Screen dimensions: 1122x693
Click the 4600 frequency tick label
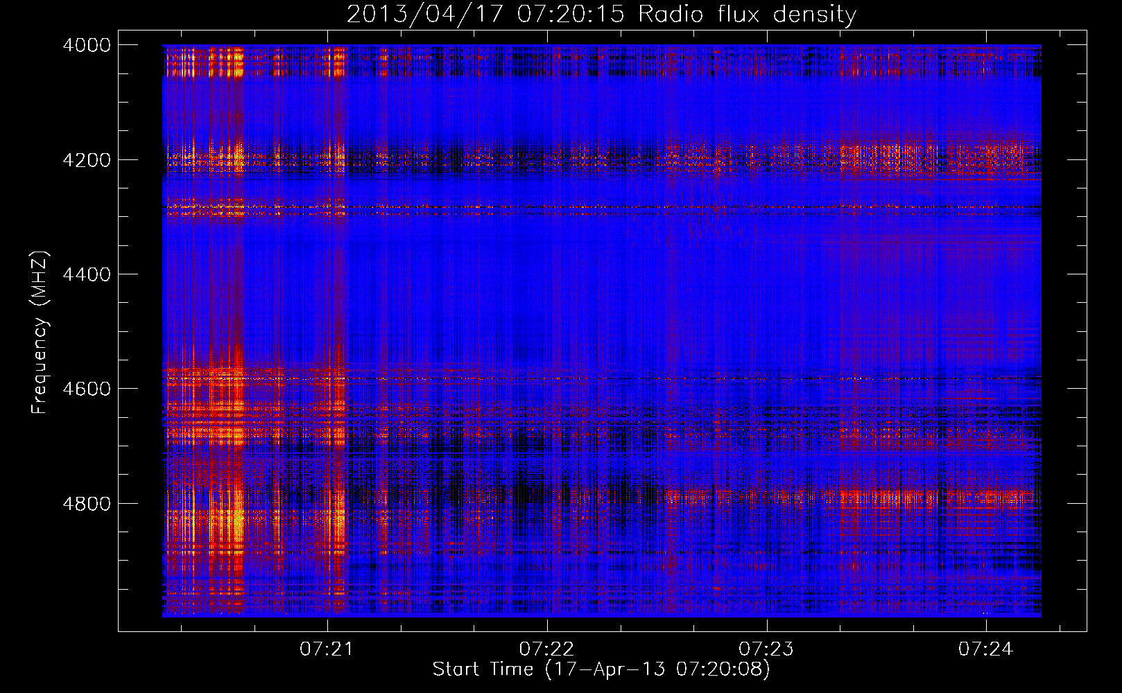(x=87, y=389)
